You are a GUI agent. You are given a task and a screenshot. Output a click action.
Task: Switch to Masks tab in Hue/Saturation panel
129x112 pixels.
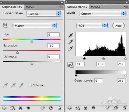[x=30, y=7]
